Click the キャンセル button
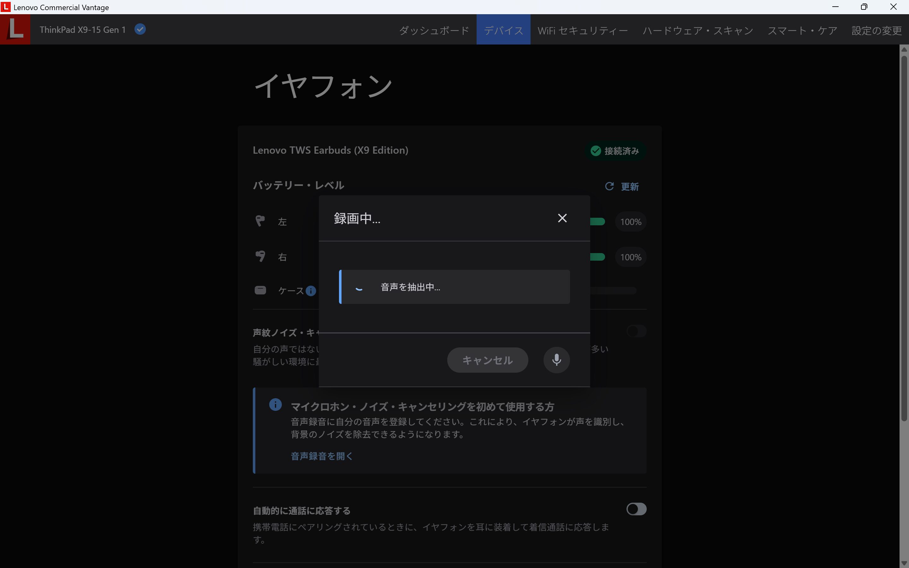This screenshot has height=568, width=909. (487, 360)
